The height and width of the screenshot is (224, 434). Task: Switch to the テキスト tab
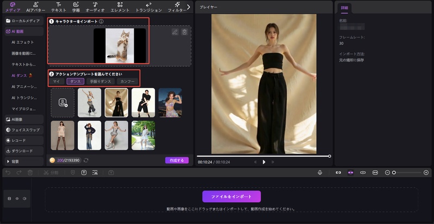point(59,7)
